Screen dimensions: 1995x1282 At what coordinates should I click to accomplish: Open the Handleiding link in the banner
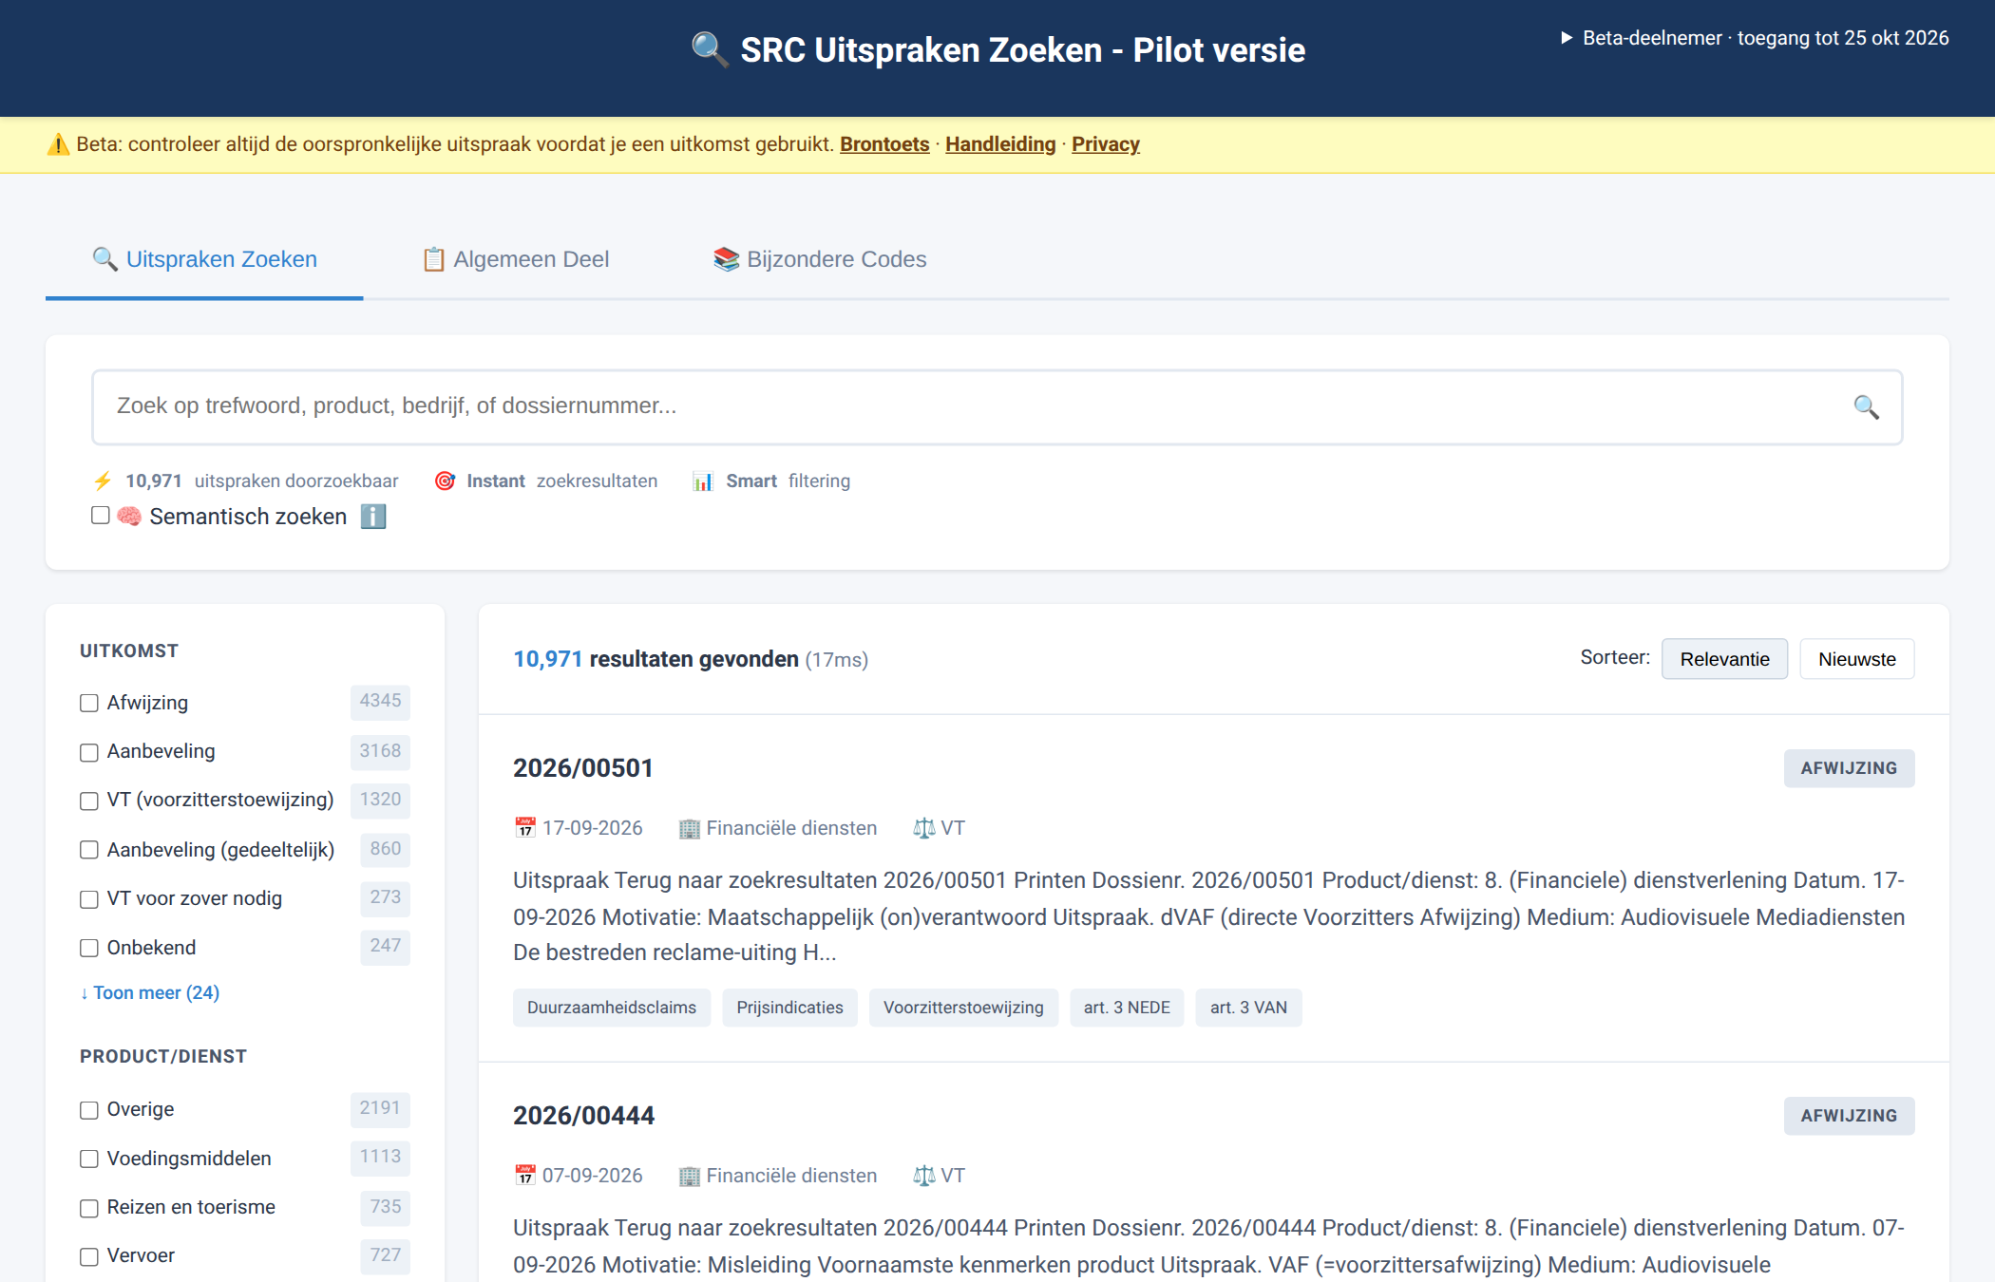pyautogui.click(x=1000, y=144)
